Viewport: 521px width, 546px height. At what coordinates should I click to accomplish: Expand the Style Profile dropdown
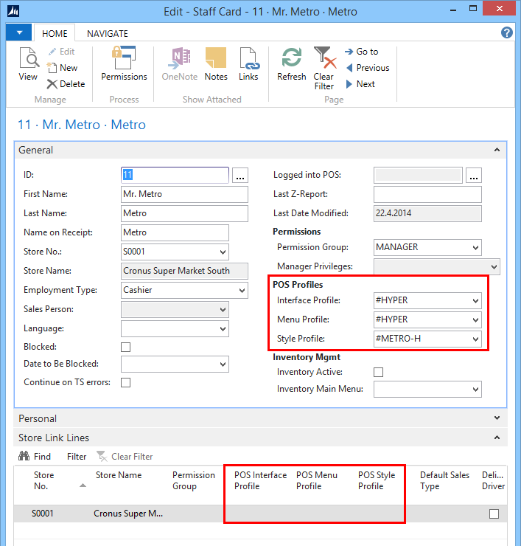[475, 339]
